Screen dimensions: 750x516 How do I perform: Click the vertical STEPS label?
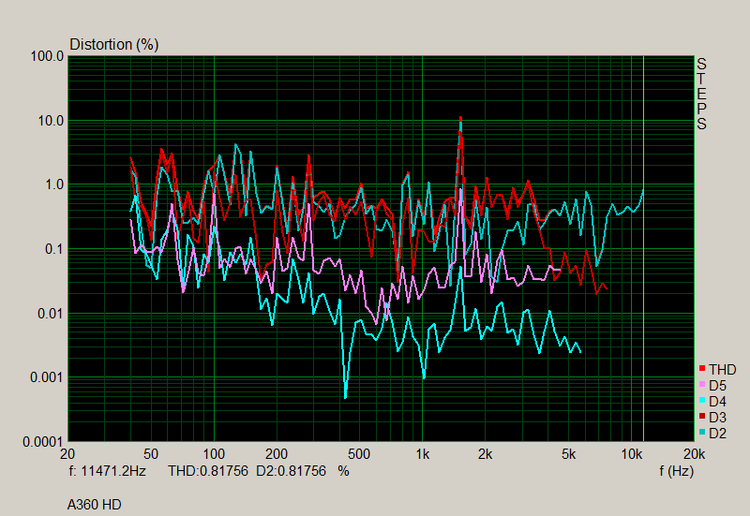[x=701, y=94]
